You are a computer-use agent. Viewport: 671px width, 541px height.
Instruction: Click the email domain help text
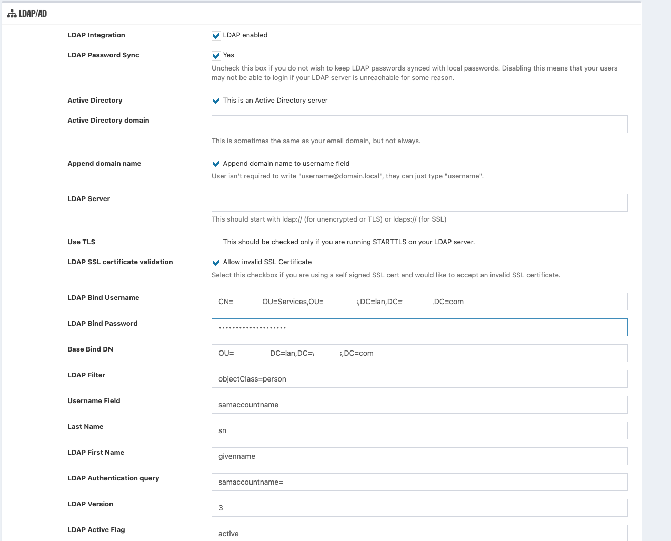(x=316, y=141)
